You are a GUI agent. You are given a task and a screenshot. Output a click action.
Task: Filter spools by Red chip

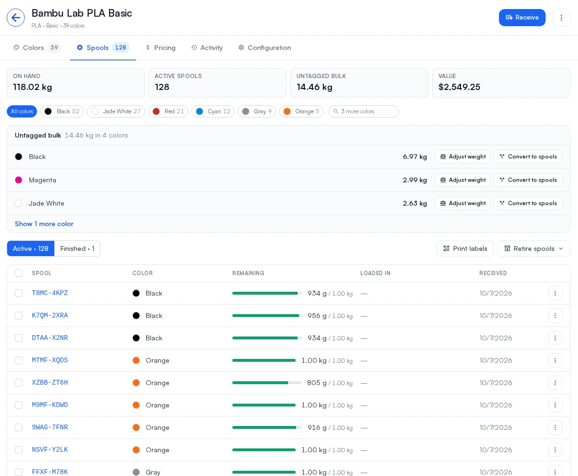pyautogui.click(x=168, y=111)
